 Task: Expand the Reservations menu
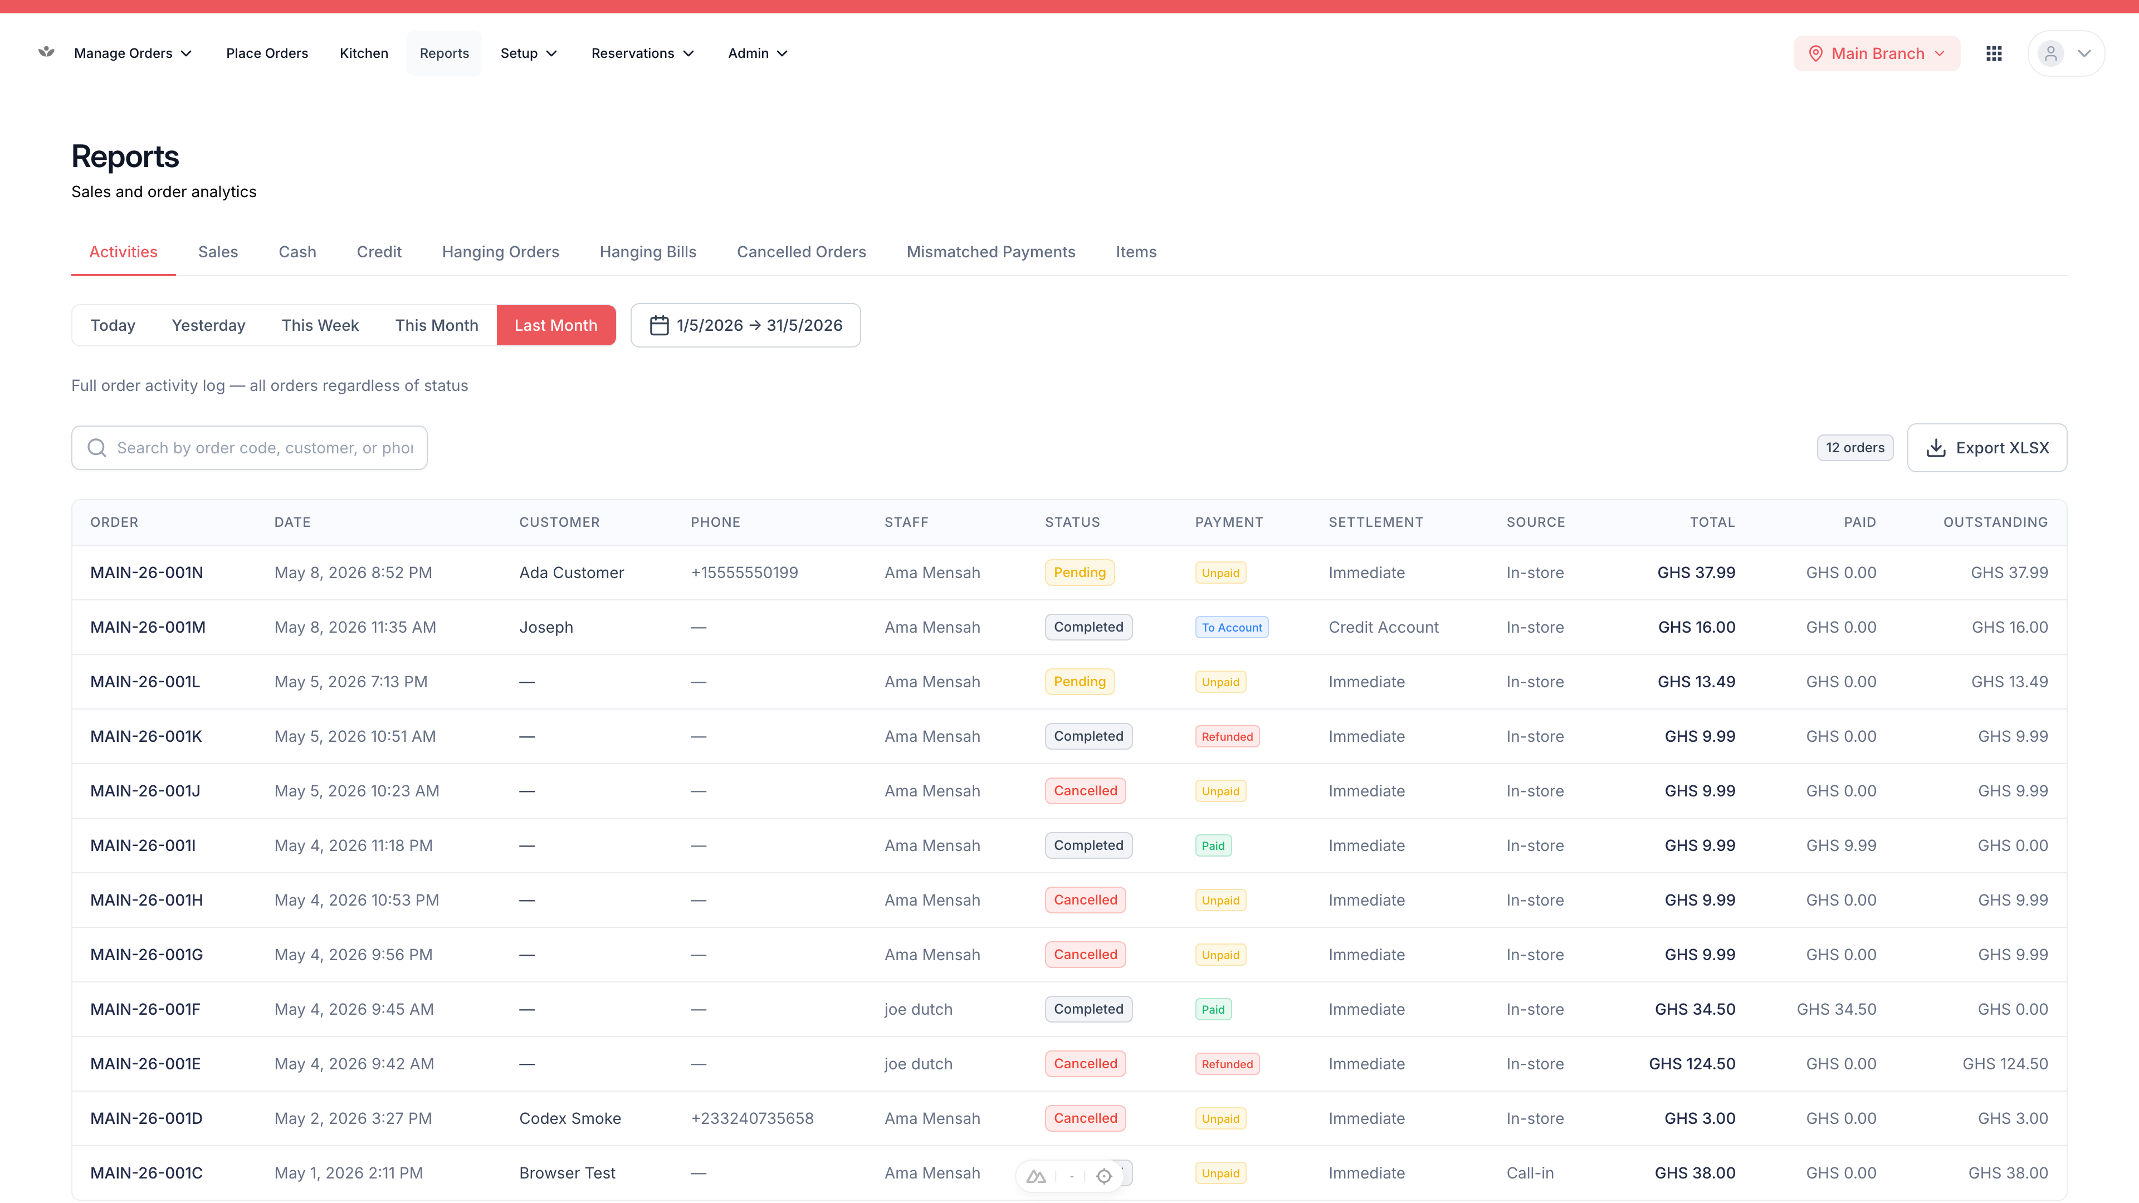(643, 53)
